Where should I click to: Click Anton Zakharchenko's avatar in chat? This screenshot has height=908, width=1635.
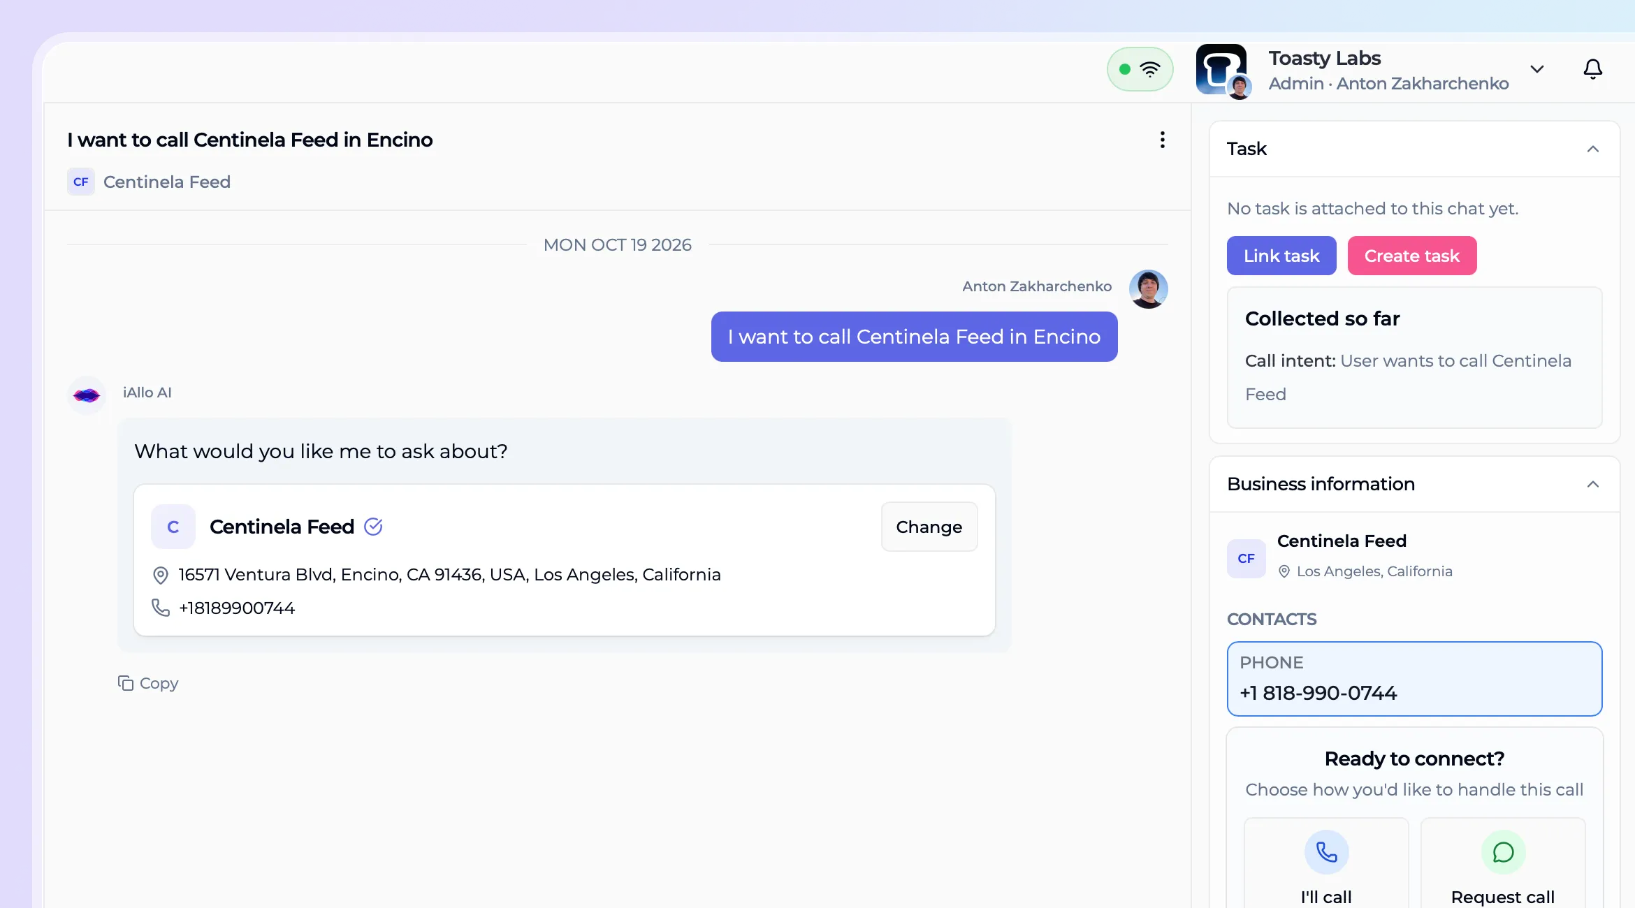(x=1149, y=289)
